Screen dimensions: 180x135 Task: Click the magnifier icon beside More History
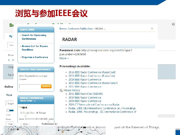(61, 90)
